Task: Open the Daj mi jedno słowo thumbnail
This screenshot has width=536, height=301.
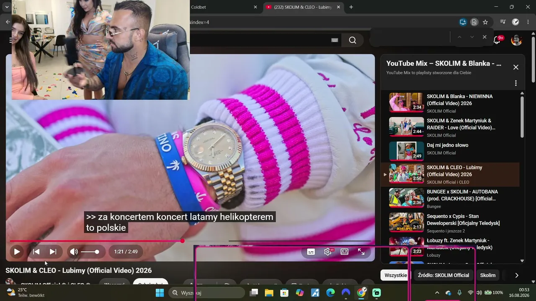Action: pos(406,151)
